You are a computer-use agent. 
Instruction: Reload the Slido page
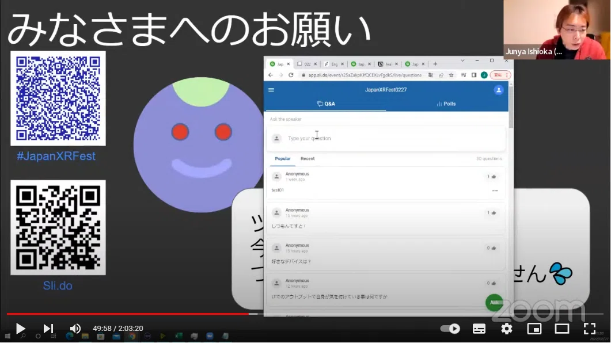pyautogui.click(x=291, y=75)
